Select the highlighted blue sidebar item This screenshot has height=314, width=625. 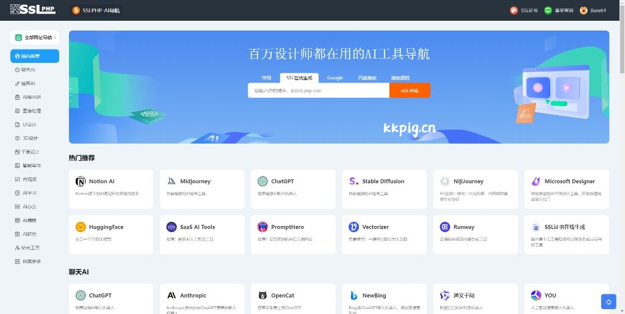coord(35,56)
